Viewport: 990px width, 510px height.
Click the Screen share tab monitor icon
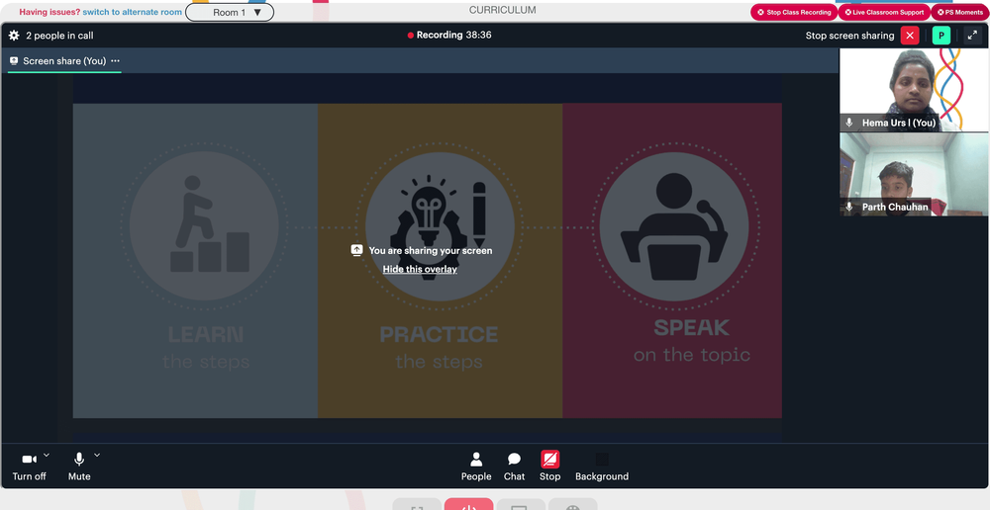tap(14, 61)
